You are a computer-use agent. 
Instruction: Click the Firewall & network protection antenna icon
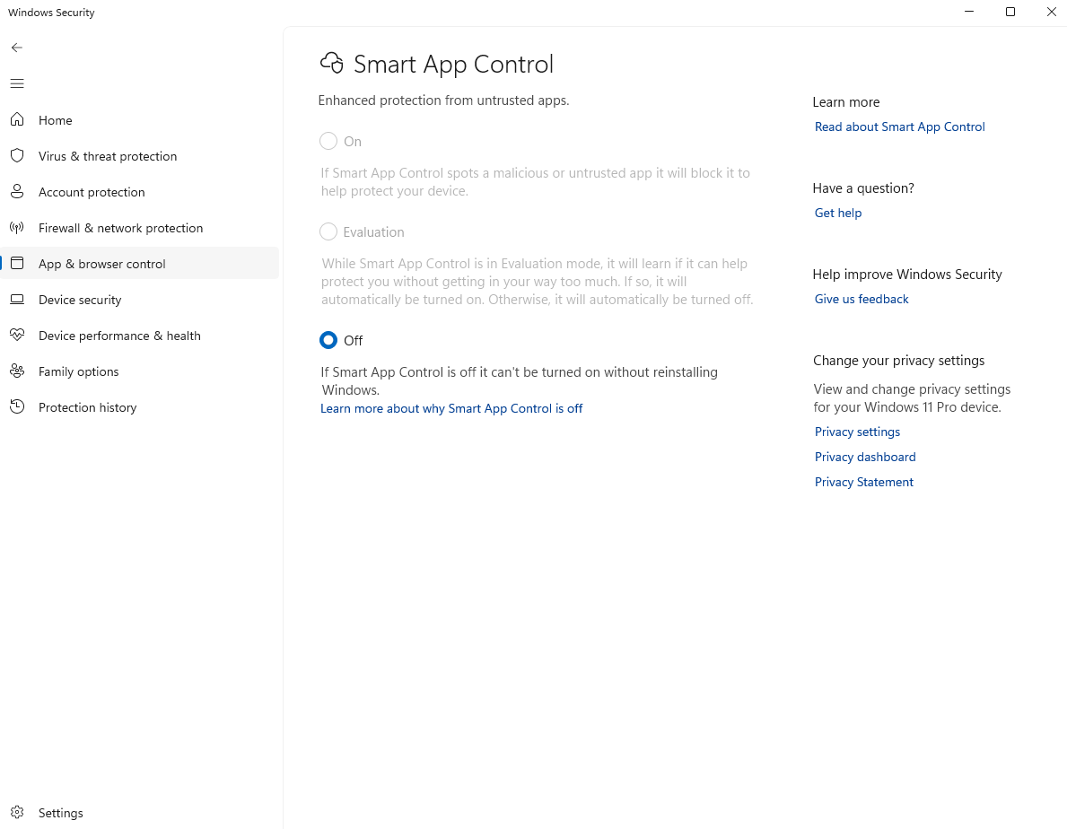click(17, 227)
